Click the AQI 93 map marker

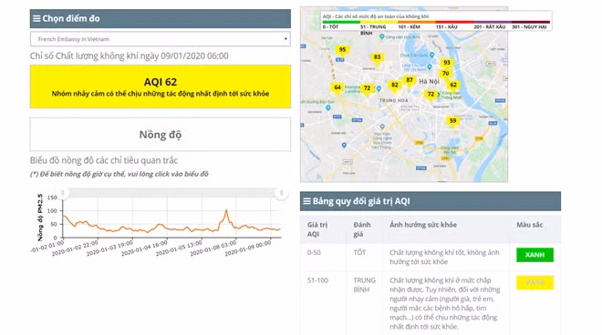point(447,63)
